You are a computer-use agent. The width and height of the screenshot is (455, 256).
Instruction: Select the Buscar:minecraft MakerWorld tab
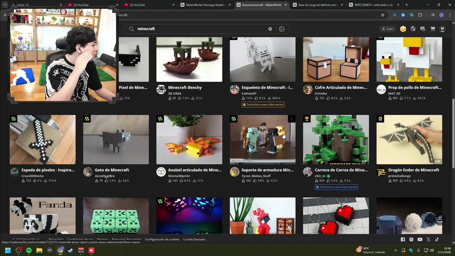click(x=262, y=5)
